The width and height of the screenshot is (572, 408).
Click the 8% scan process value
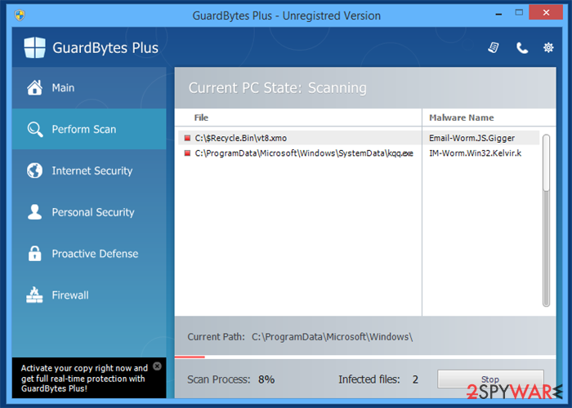266,379
